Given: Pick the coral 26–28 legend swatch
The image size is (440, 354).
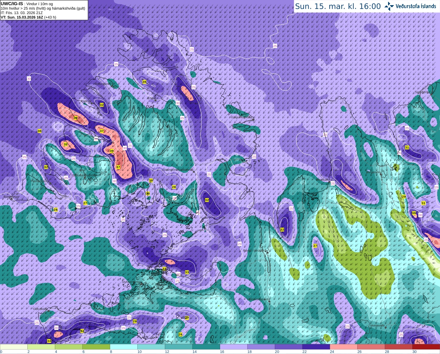Looking at the screenshot, I should click(x=371, y=347).
